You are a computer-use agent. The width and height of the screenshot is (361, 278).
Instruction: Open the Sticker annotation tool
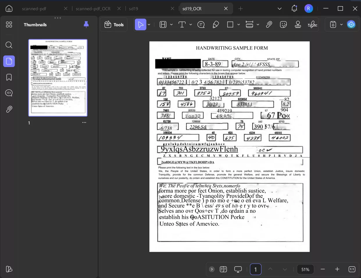283,24
